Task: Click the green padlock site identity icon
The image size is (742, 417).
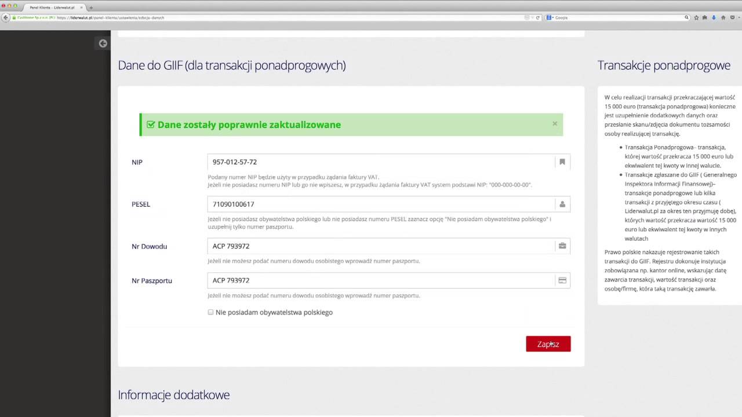Action: click(x=14, y=17)
